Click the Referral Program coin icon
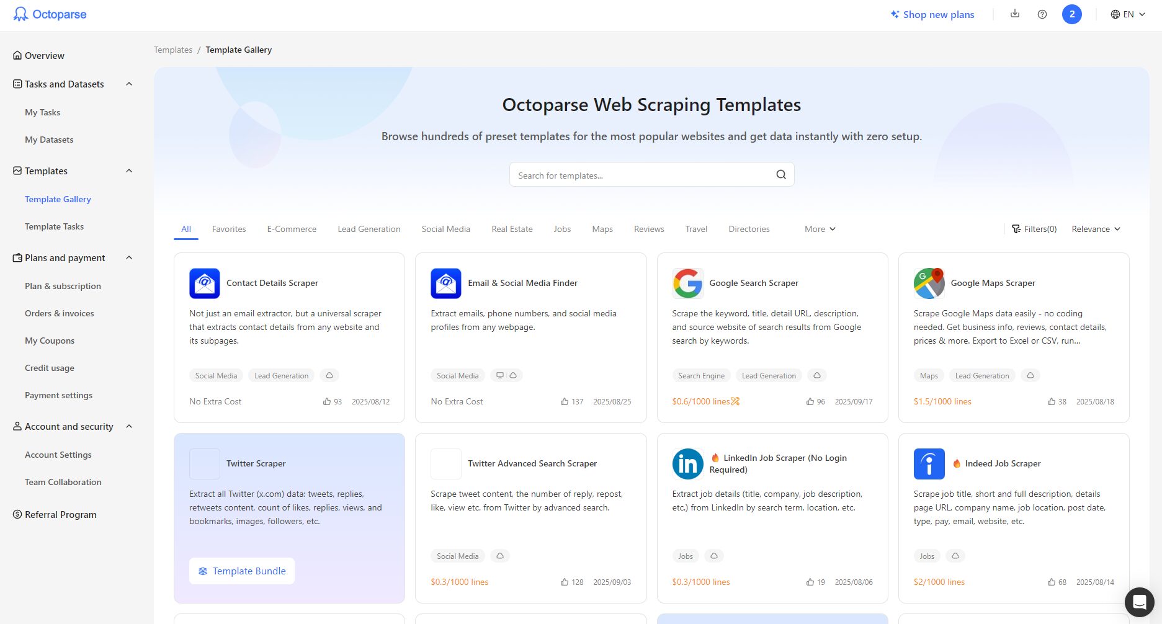1162x624 pixels. (x=17, y=514)
